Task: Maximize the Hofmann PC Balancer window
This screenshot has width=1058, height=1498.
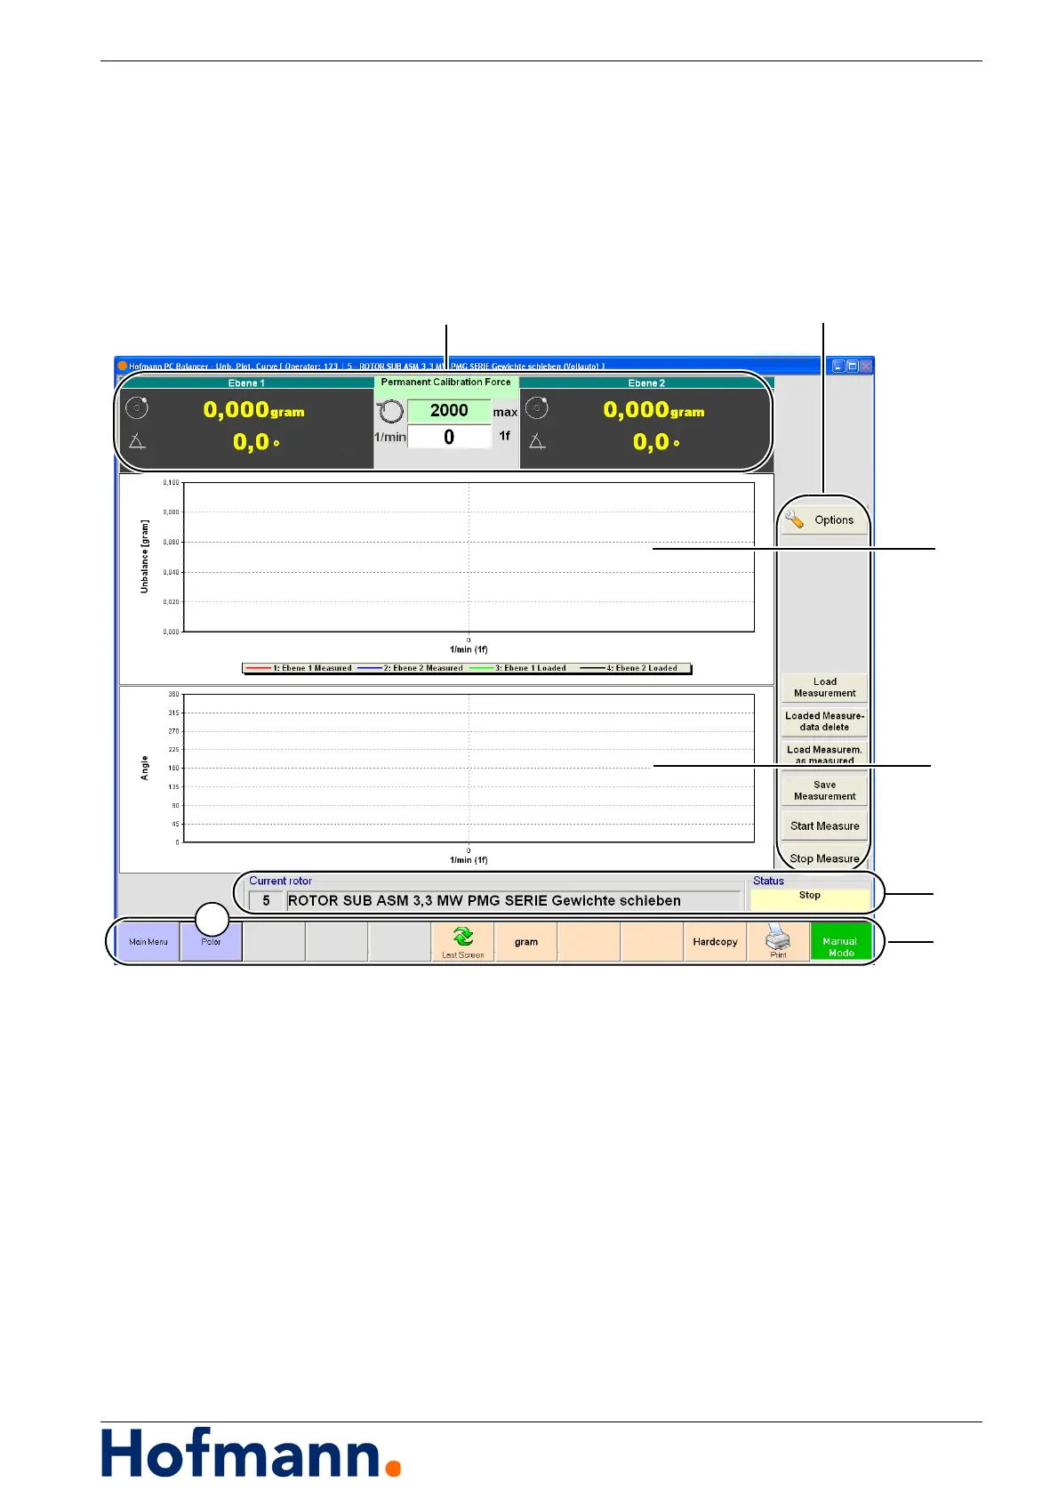Action: click(852, 366)
